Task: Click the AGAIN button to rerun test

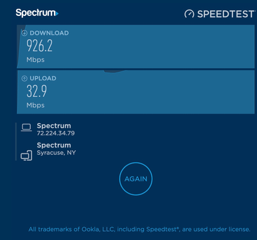Action: pyautogui.click(x=136, y=179)
